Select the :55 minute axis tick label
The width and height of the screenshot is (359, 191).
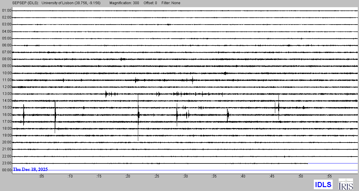[x=329, y=176]
